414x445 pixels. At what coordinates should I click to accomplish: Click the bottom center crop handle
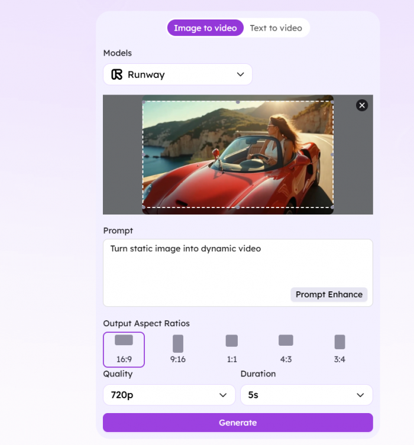[x=238, y=207]
